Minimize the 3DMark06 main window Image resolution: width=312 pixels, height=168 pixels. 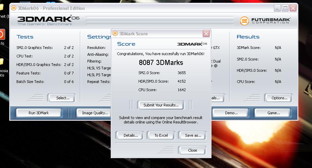click(x=277, y=8)
